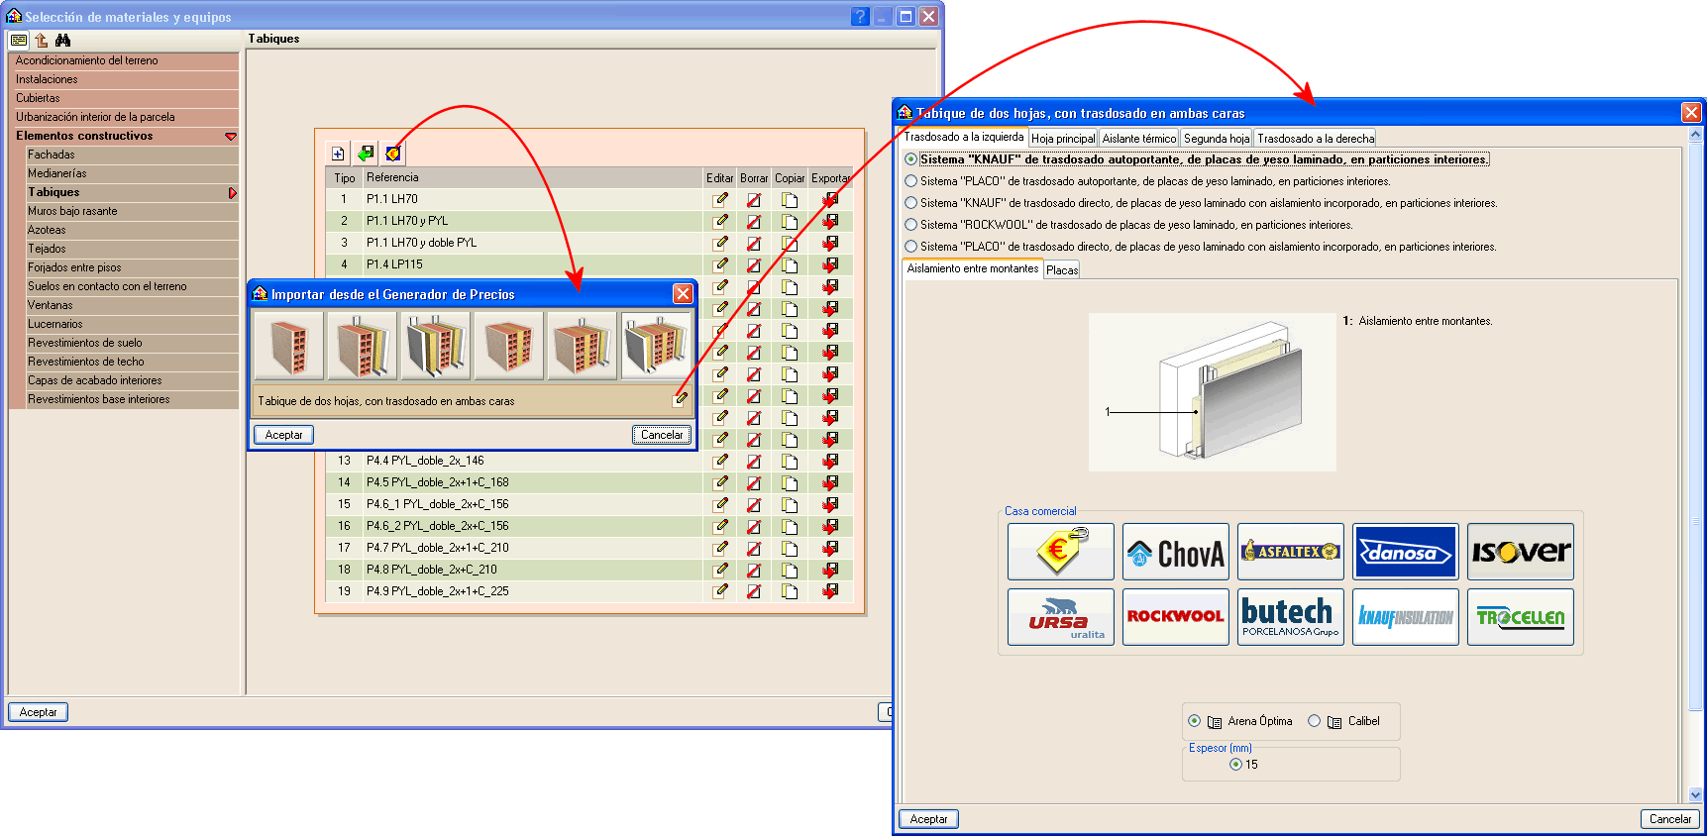Image resolution: width=1707 pixels, height=836 pixels.
Task: Select the PLACO trasdosado directo system
Action: 911,247
